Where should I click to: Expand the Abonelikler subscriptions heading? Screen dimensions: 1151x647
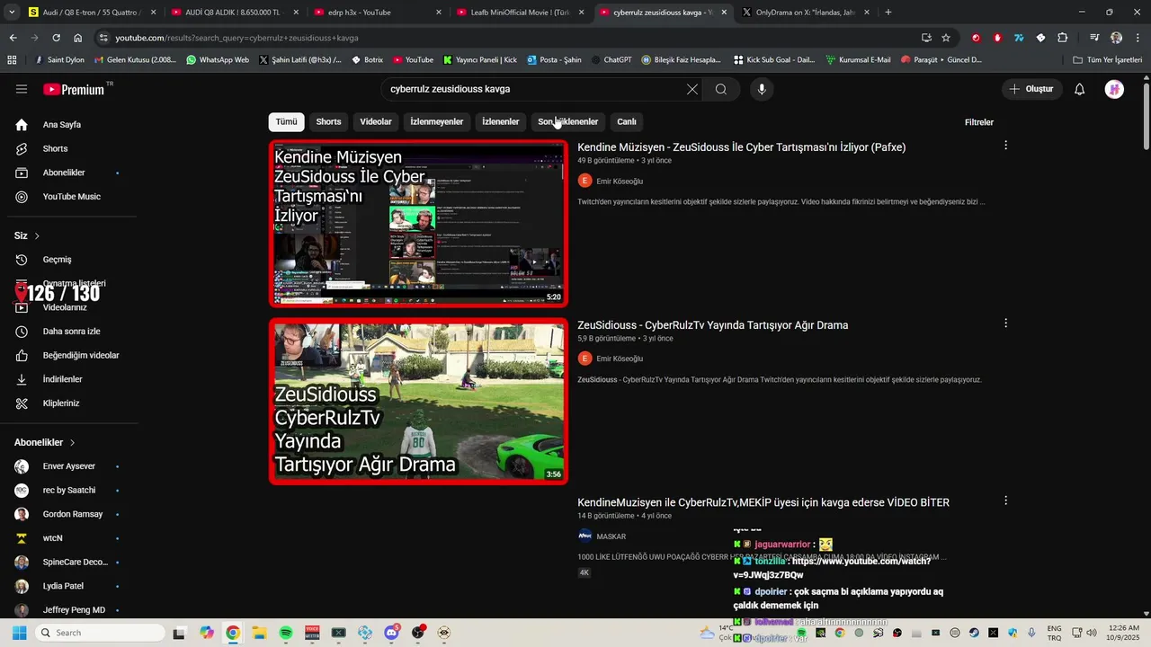(45, 442)
